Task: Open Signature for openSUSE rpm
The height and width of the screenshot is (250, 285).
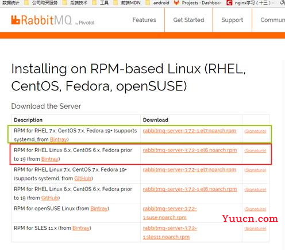Action: pyautogui.click(x=255, y=209)
